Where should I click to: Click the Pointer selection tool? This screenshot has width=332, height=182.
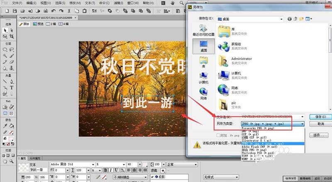click(5, 30)
